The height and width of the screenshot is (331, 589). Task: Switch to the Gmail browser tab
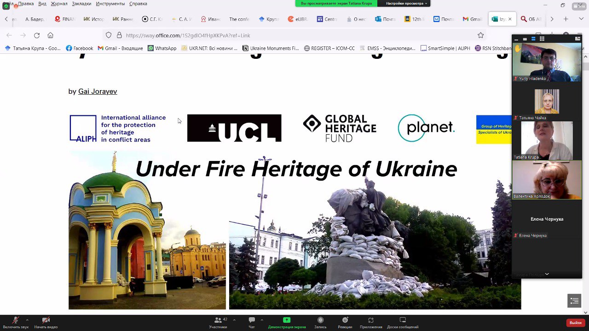click(x=472, y=19)
